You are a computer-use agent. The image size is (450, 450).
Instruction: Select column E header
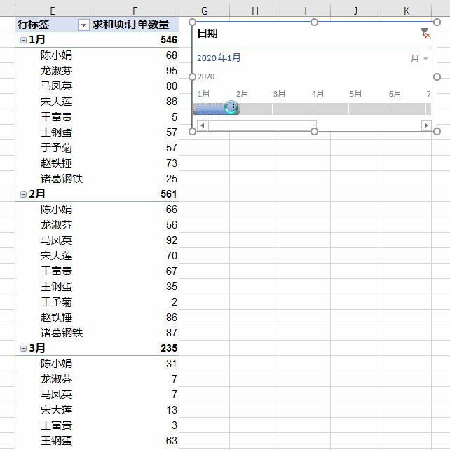click(53, 11)
